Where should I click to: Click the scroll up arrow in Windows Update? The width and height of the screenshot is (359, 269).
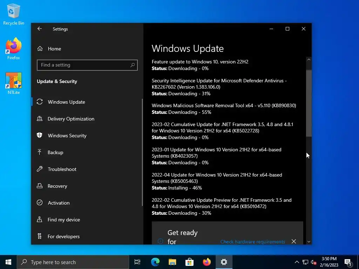coord(309,60)
